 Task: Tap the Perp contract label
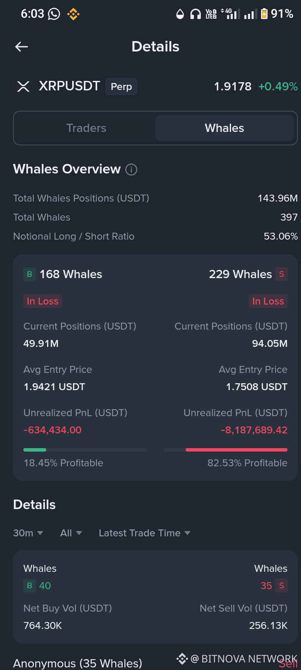coord(121,87)
